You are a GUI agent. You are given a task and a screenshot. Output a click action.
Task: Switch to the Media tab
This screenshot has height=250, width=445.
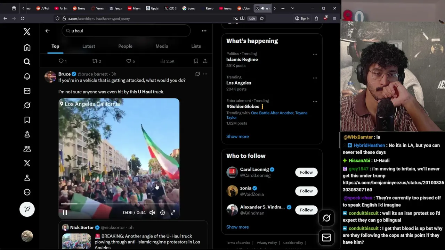pos(162,46)
